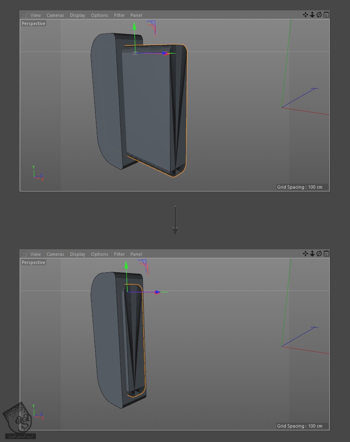This screenshot has width=350, height=442.
Task: Expand the Filter menu in bottom viewport
Action: 119,254
